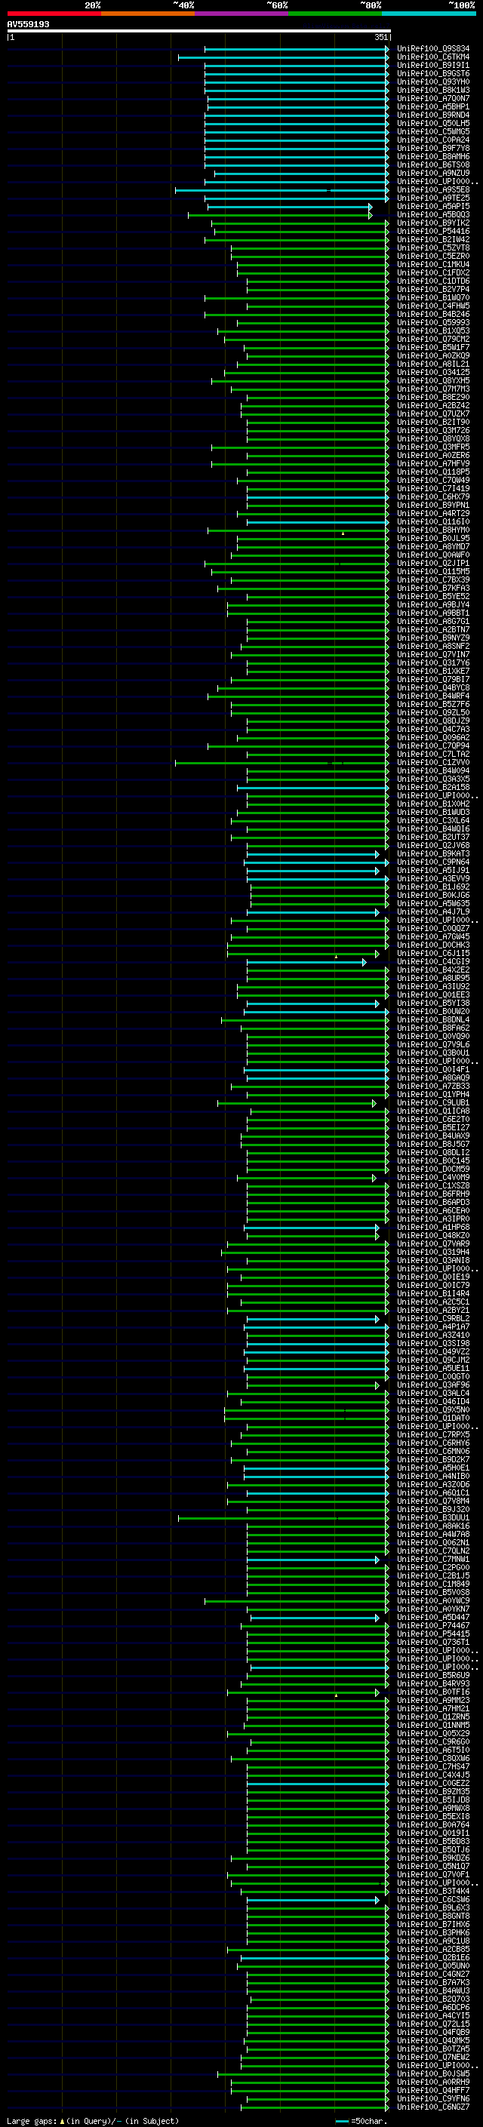Select label UniRef100_Q7V9L6
Image resolution: width=483 pixels, height=2127 pixels.
433,1045
